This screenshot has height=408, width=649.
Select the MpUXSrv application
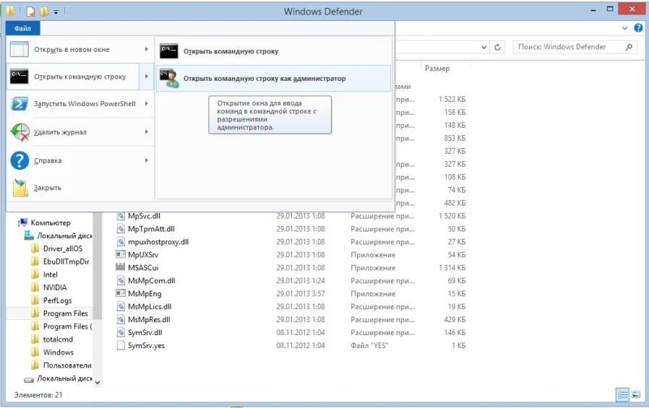point(143,255)
